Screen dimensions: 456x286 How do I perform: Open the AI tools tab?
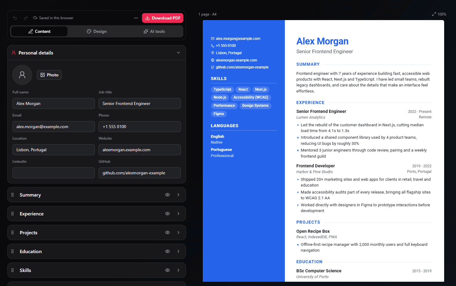[x=154, y=31]
